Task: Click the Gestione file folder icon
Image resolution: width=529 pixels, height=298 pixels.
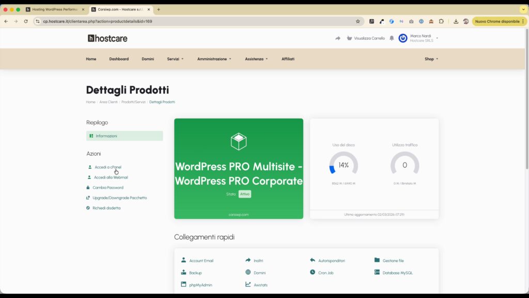Action: [x=377, y=260]
